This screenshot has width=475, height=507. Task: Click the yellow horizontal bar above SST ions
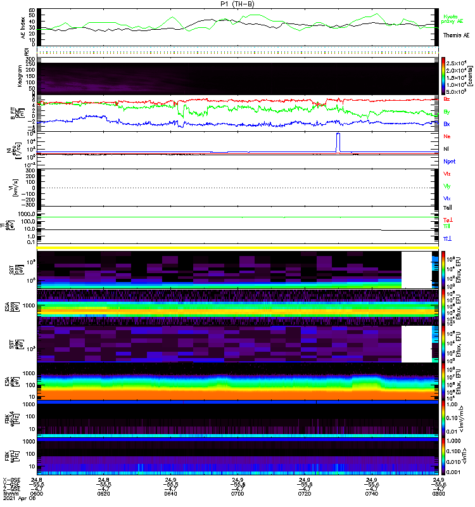[x=237, y=248]
